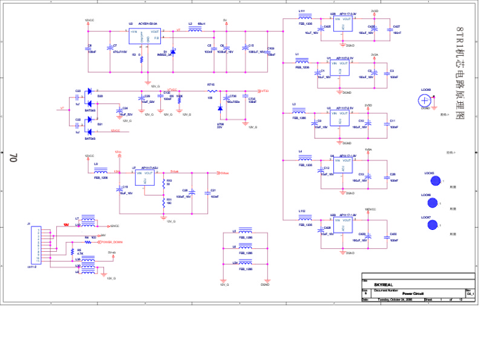Click the SKYREAL title block text

click(384, 285)
